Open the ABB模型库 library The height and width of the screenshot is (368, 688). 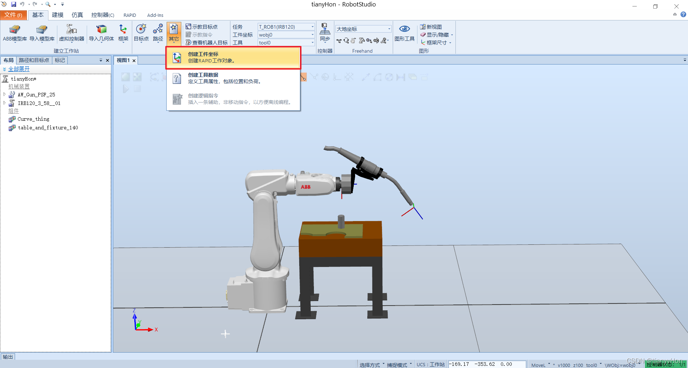coord(15,33)
